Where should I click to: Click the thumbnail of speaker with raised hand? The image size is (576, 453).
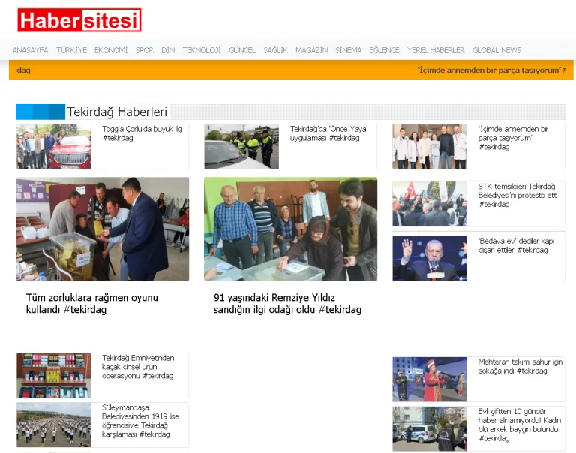click(430, 258)
